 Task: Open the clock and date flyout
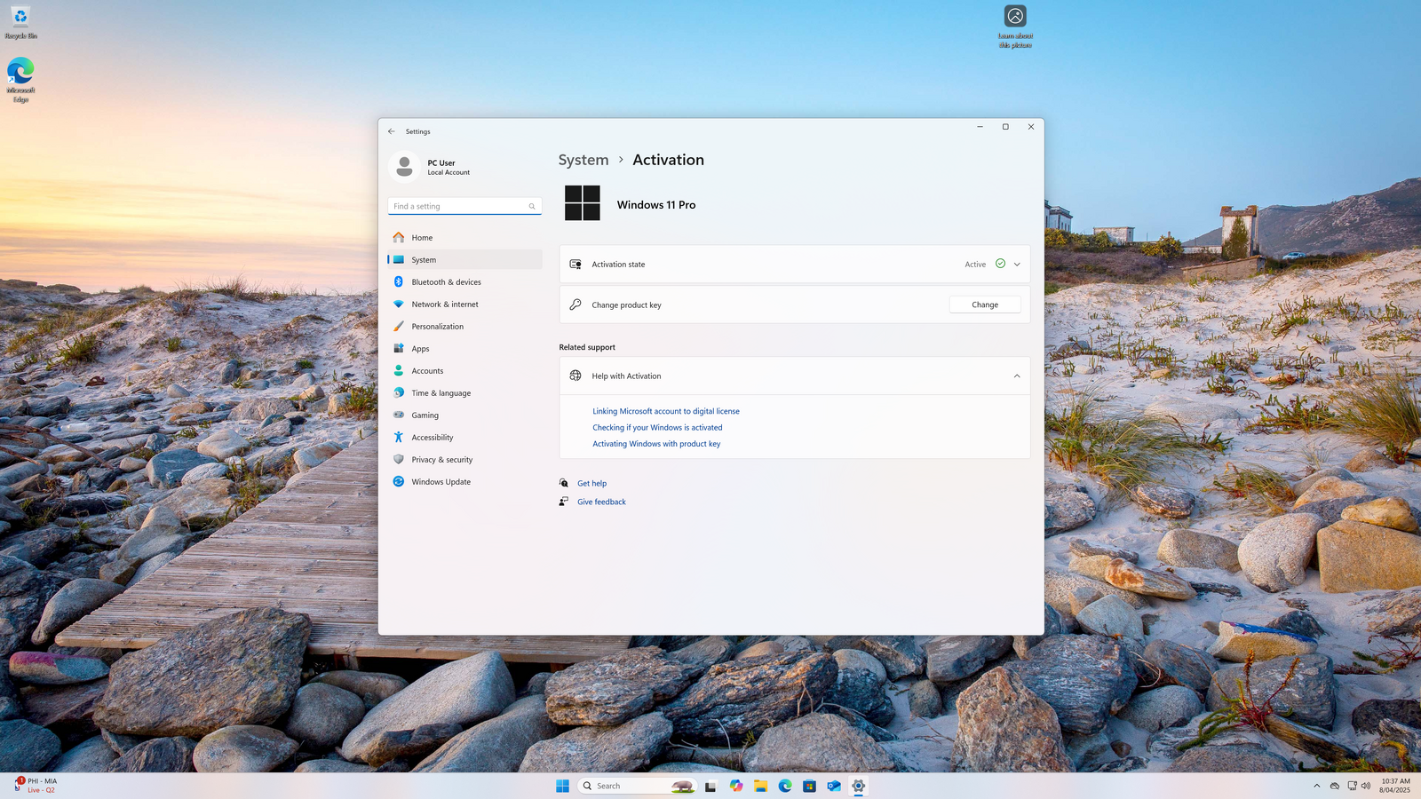(x=1394, y=786)
